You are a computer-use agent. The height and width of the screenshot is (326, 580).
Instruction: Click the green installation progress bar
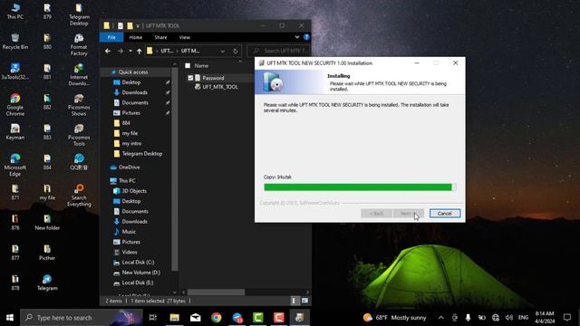click(360, 187)
